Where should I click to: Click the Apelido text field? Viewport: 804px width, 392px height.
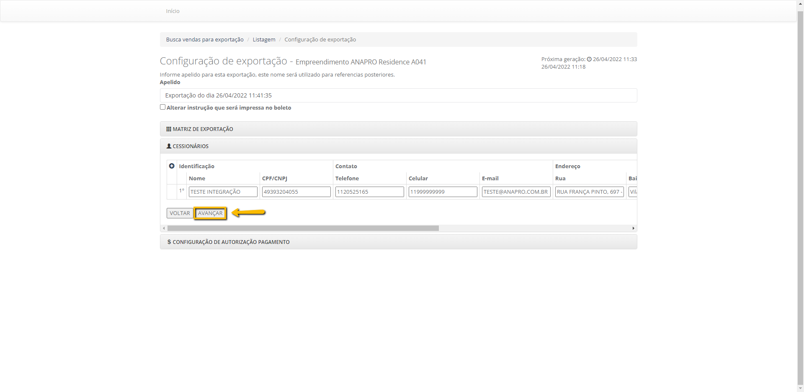tap(398, 95)
